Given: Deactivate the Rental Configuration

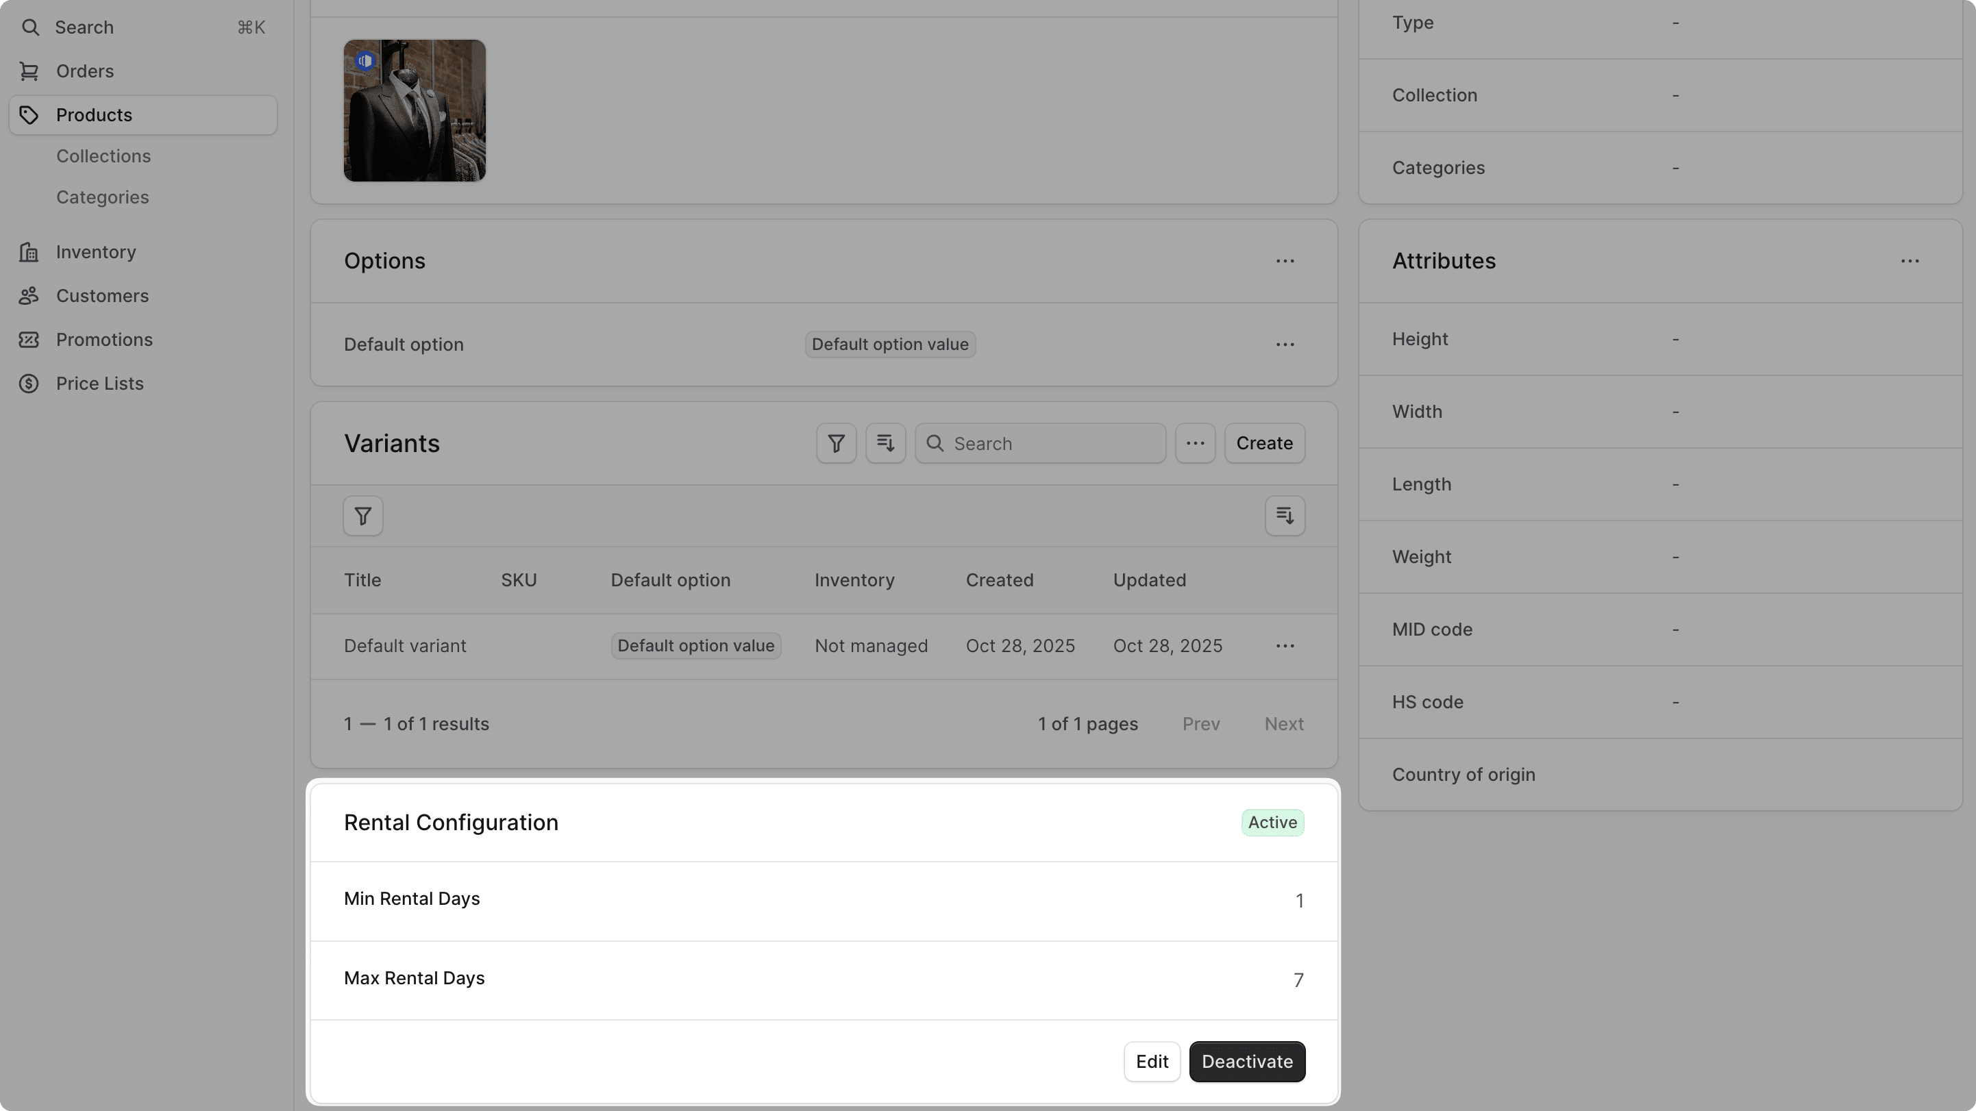Looking at the screenshot, I should click(x=1246, y=1062).
